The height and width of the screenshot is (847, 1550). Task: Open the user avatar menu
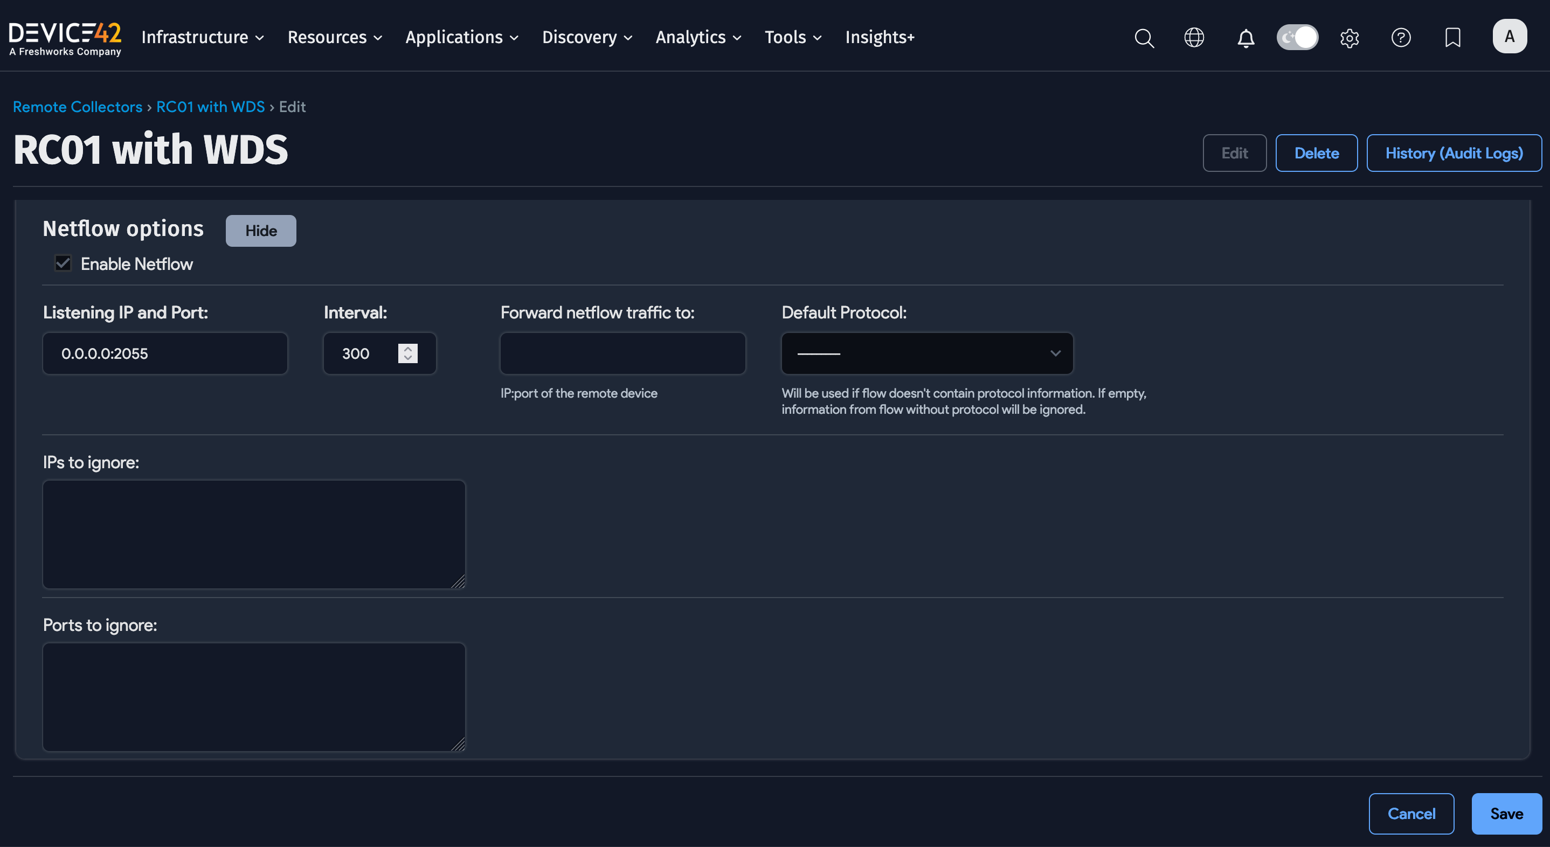(1510, 36)
